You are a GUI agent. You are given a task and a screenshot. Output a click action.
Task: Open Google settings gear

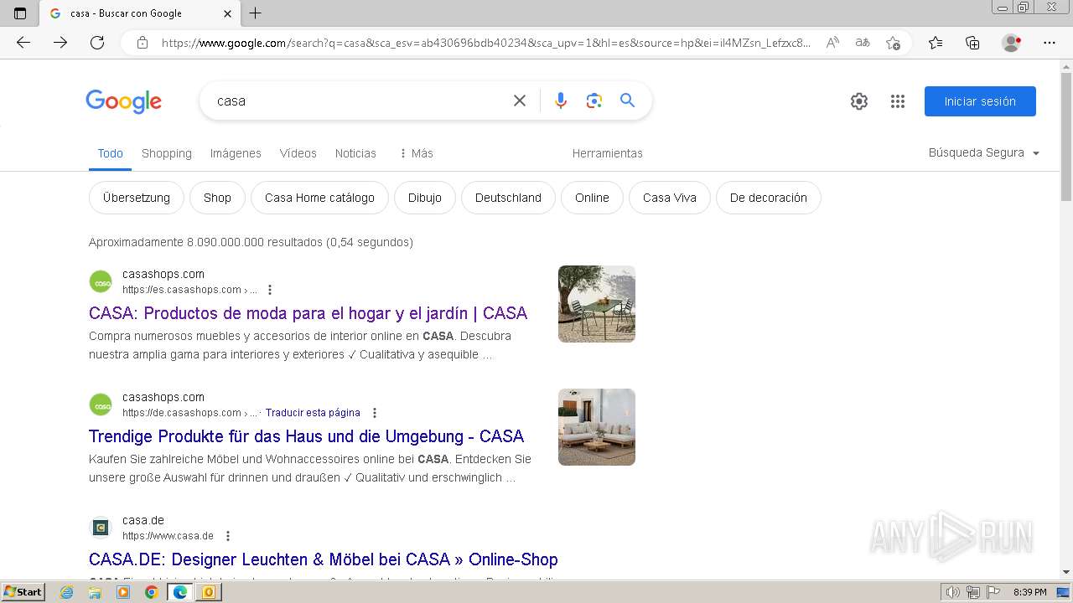coord(859,101)
